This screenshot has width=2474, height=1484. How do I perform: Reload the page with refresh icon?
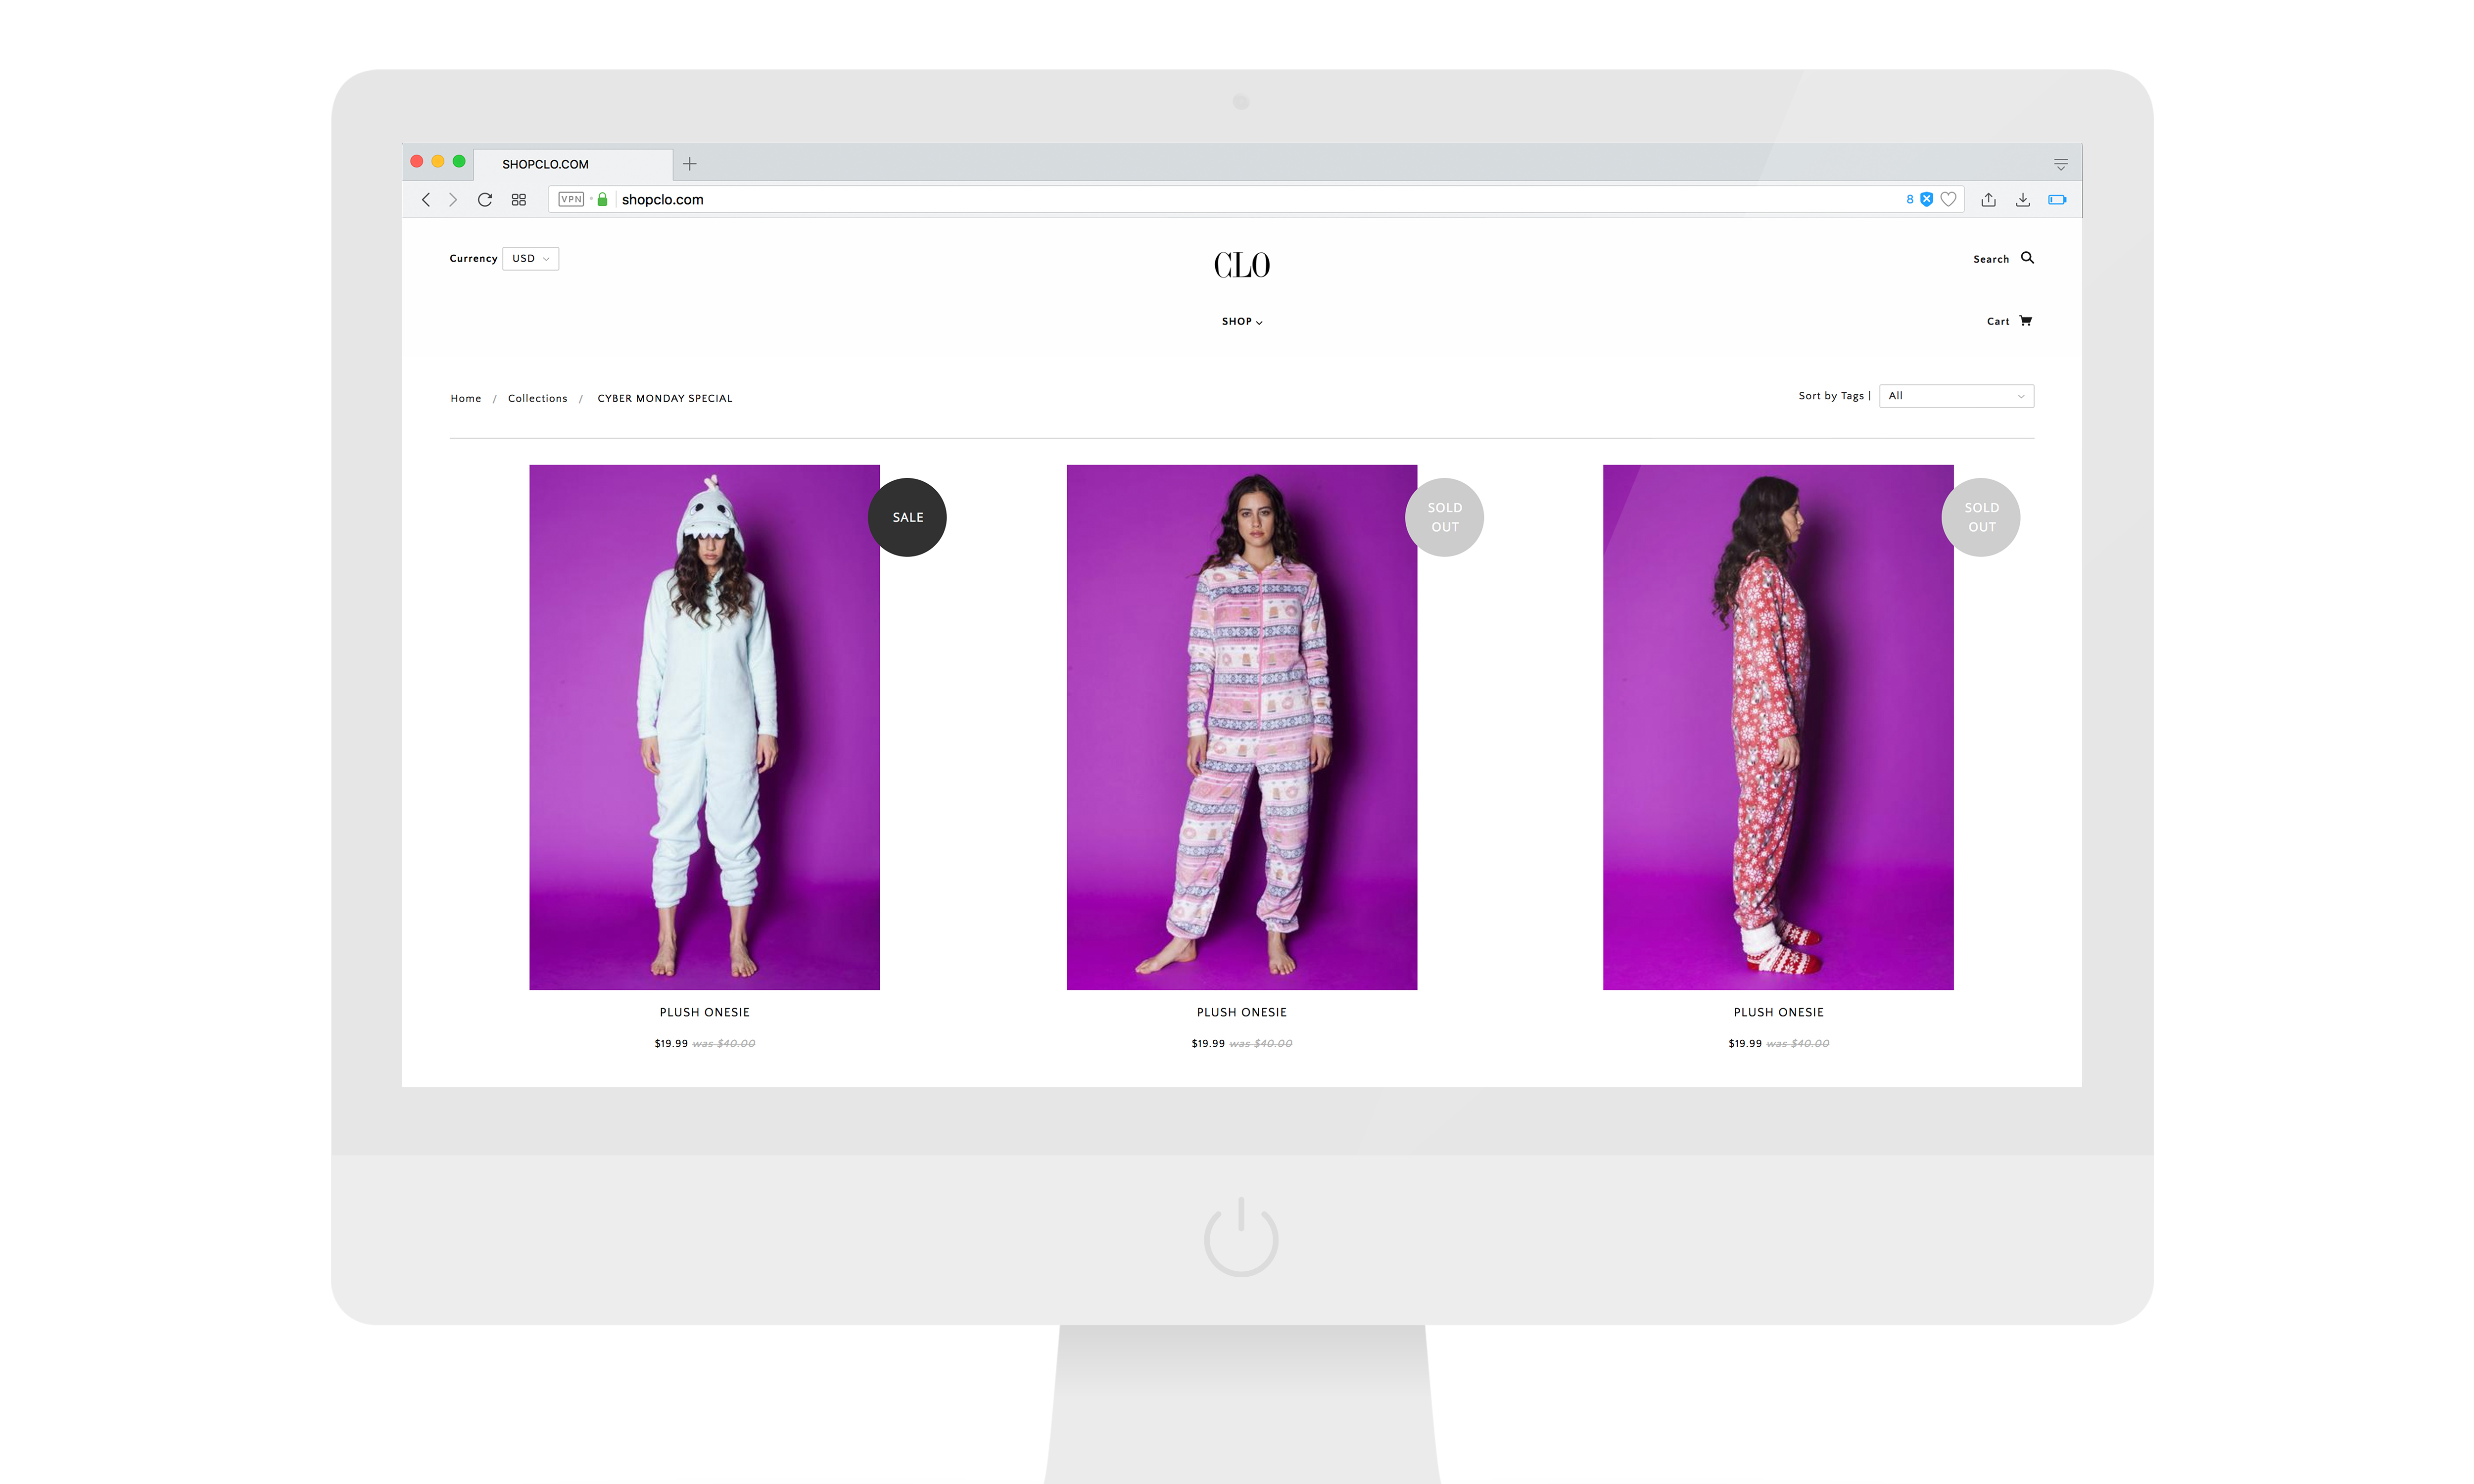pos(485,199)
